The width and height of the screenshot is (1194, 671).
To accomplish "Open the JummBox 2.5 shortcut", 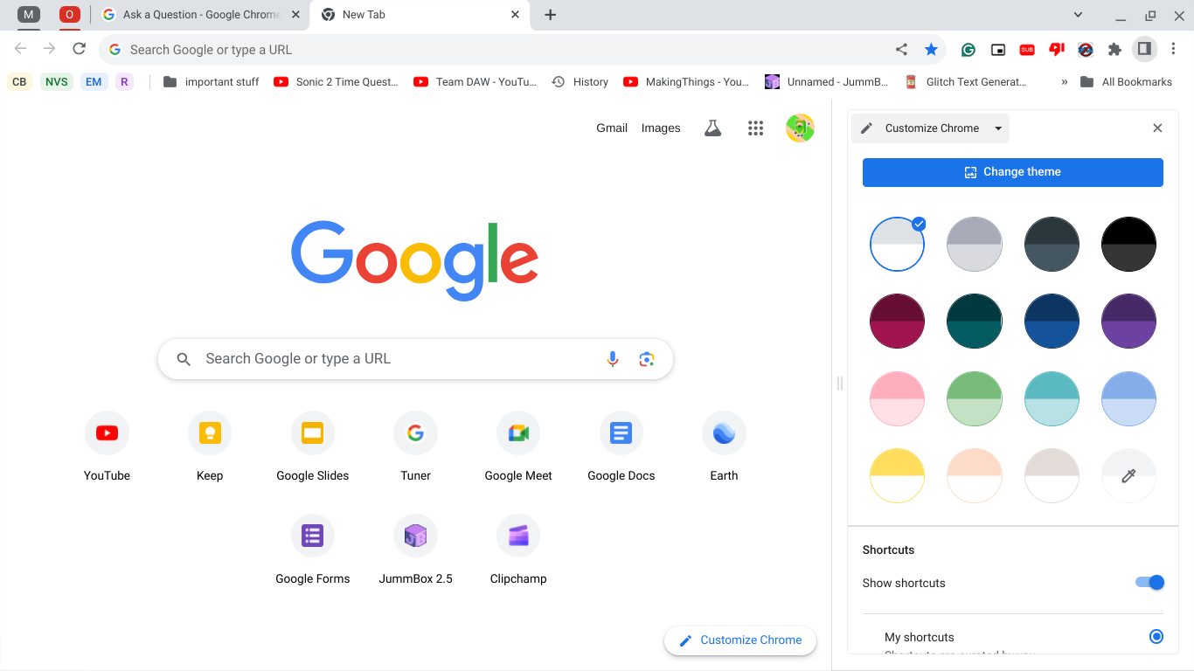I will [415, 550].
